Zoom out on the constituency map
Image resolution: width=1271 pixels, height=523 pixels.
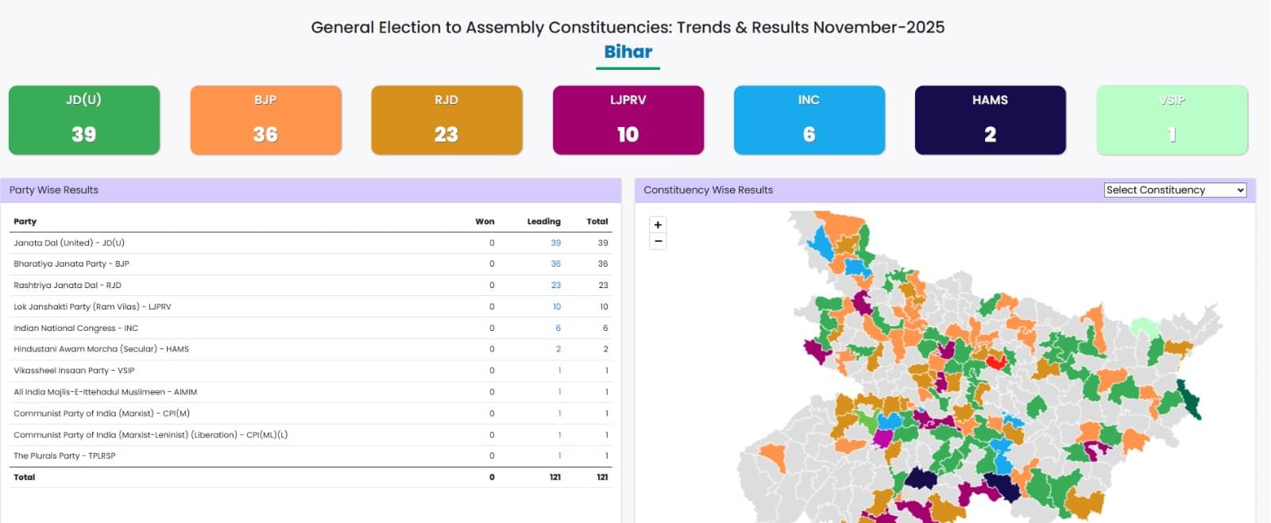[658, 241]
